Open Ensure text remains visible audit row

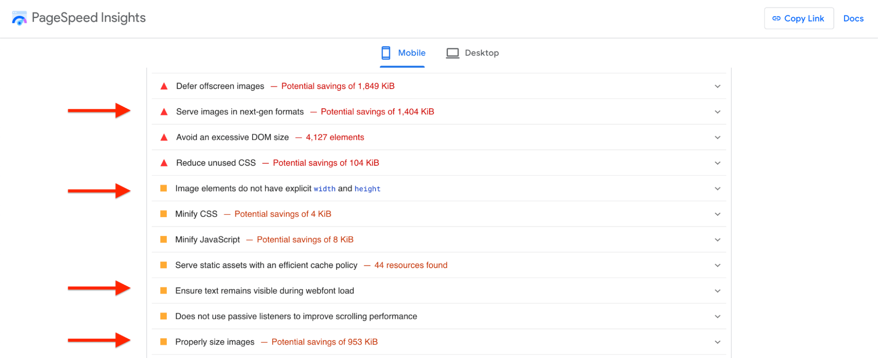(264, 291)
